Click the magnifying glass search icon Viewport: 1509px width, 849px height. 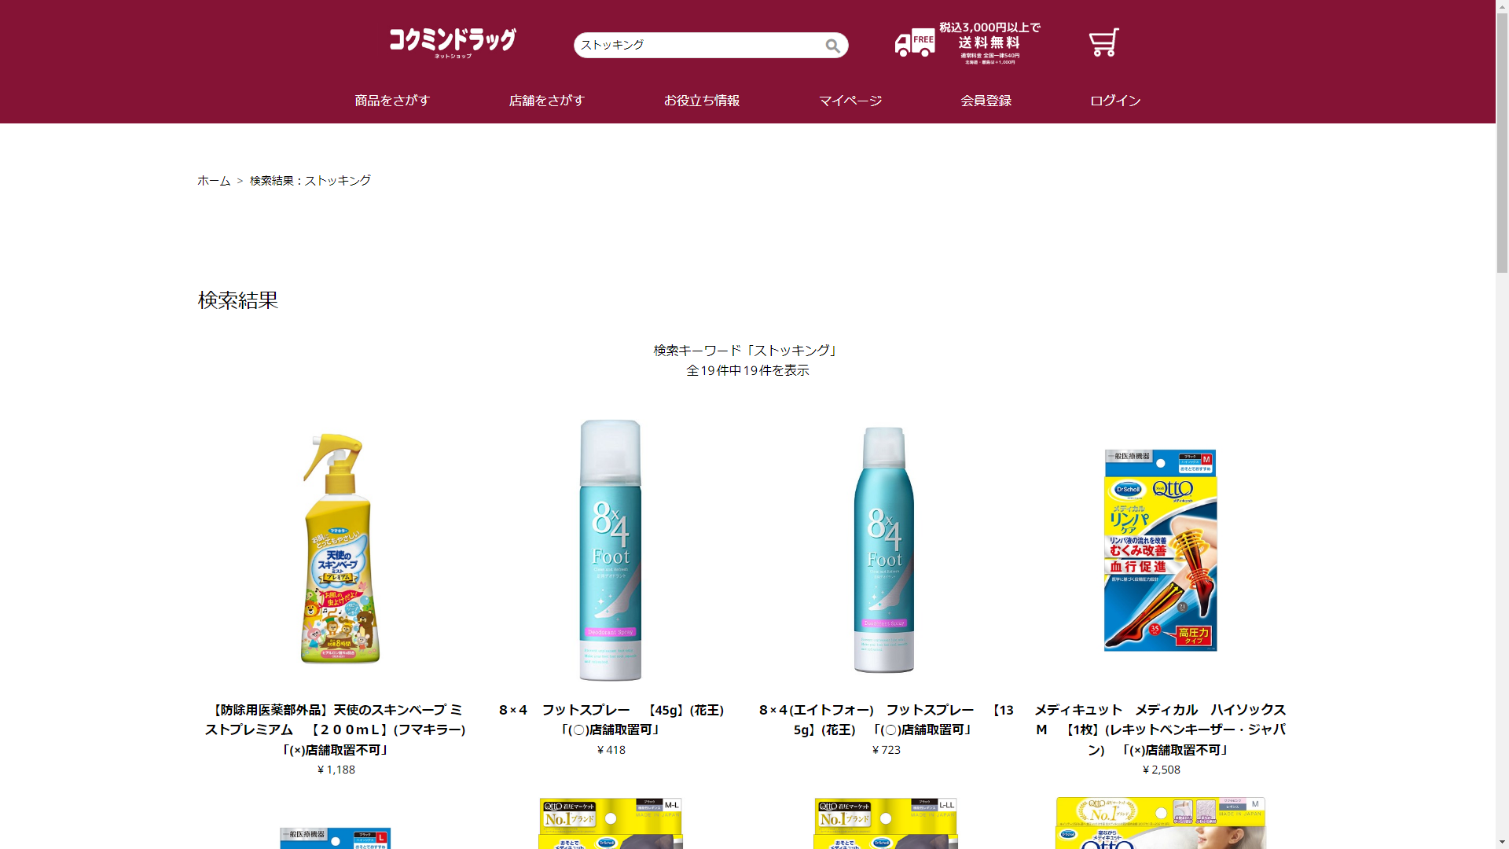pyautogui.click(x=832, y=46)
